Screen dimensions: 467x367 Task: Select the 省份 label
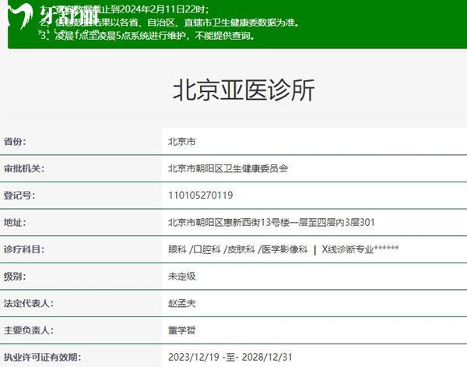click(x=15, y=141)
